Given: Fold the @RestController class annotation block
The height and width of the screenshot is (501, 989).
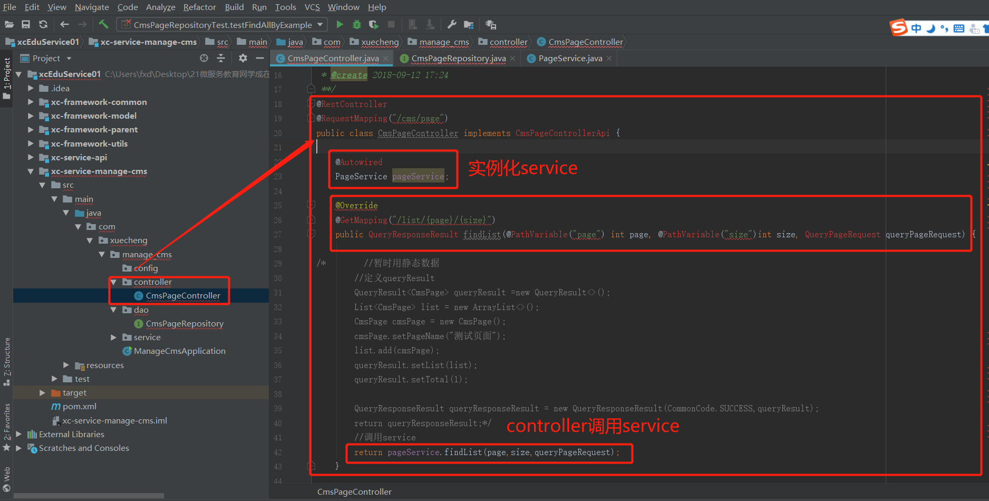Looking at the screenshot, I should click(311, 104).
